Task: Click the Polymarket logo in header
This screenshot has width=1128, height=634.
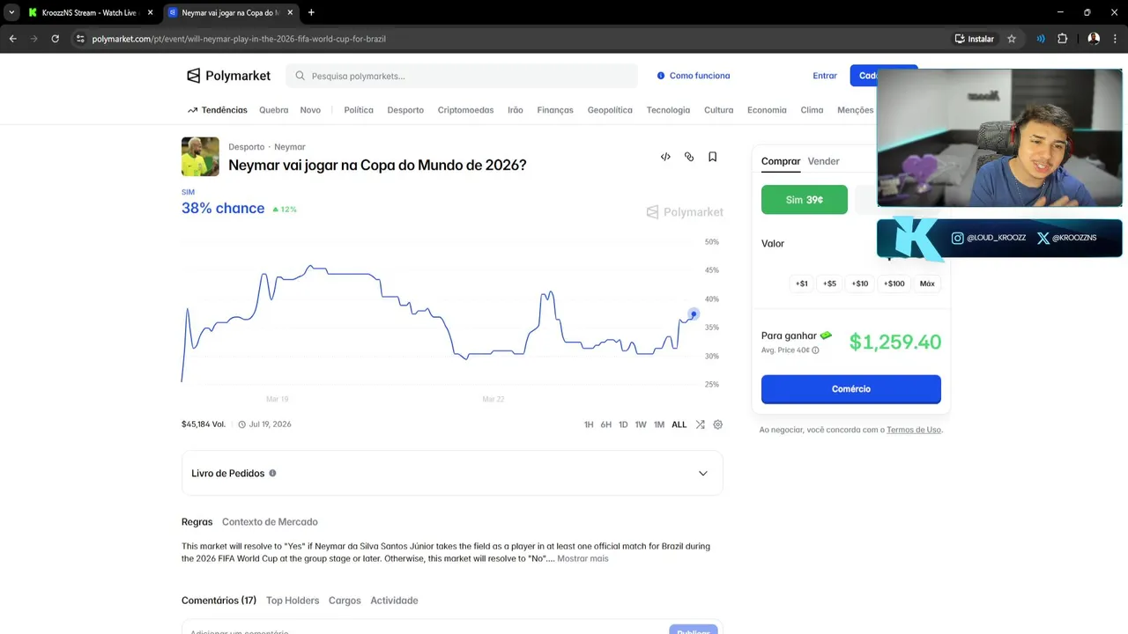Action: 229,76
